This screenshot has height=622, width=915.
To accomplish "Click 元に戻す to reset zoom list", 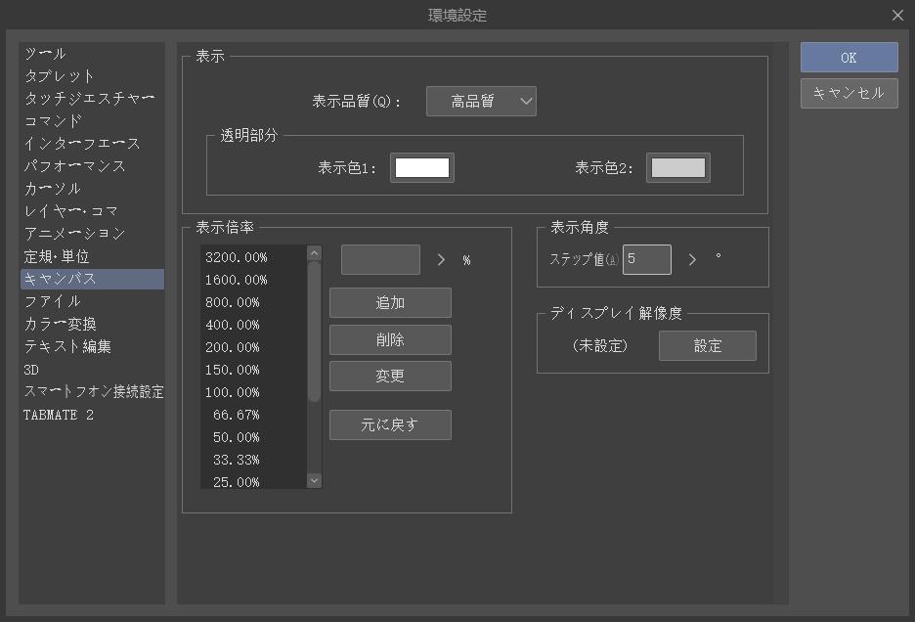I will 390,424.
